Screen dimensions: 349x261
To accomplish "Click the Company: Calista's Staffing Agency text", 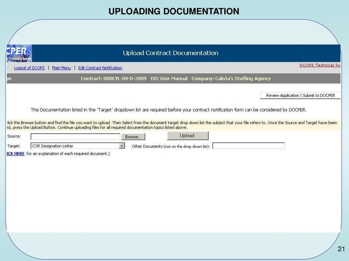I will (231, 79).
